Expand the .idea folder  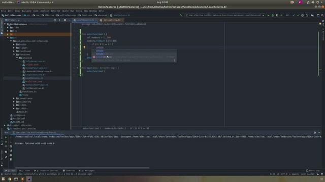(x=8, y=28)
